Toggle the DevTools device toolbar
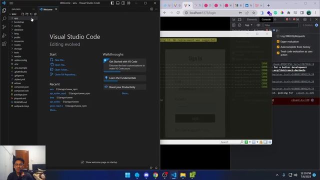The image size is (320, 180). tap(239, 19)
